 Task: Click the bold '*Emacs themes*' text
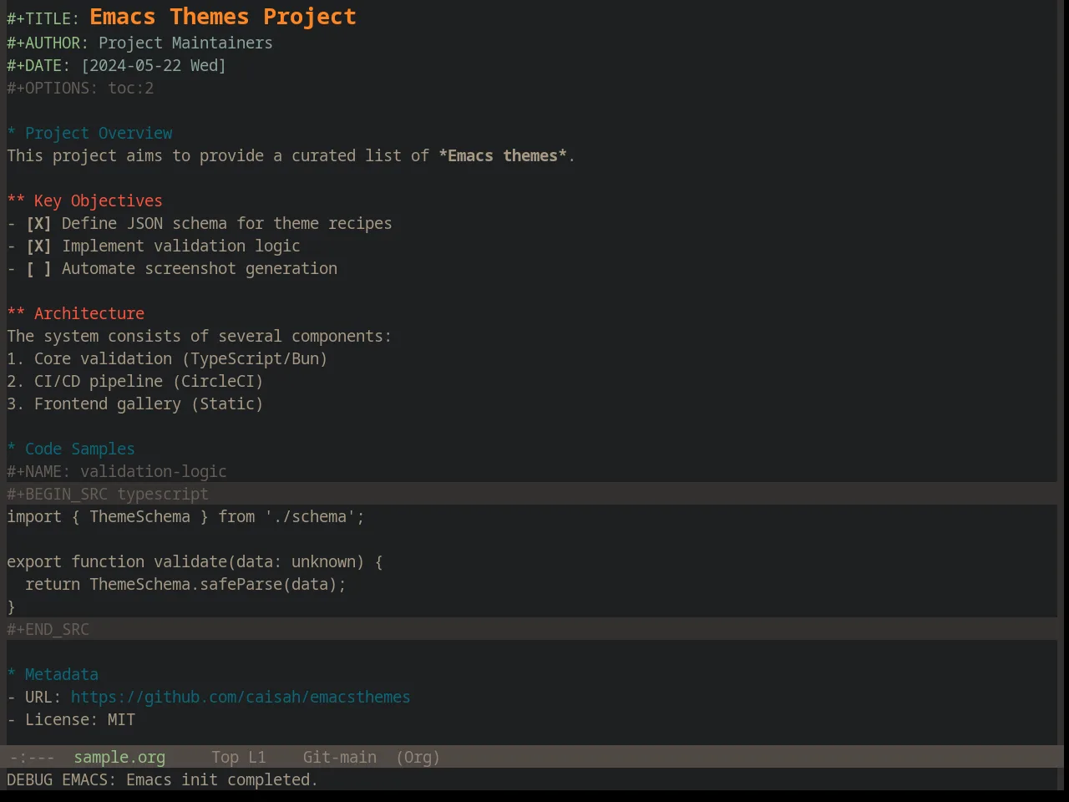click(x=503, y=155)
